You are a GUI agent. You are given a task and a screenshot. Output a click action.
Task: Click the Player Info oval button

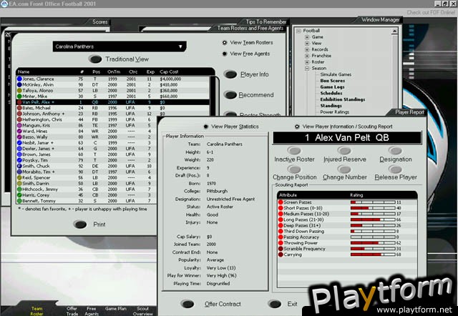tap(230, 74)
